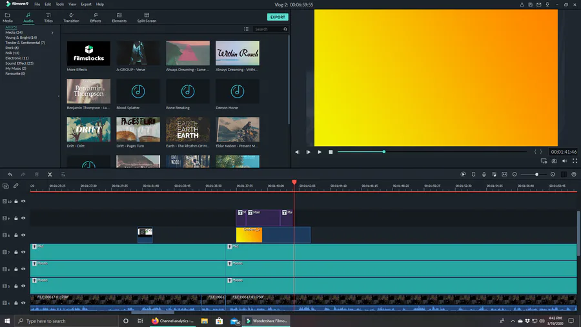Hide track 10 using eye icon
This screenshot has height=327, width=581.
click(23, 202)
